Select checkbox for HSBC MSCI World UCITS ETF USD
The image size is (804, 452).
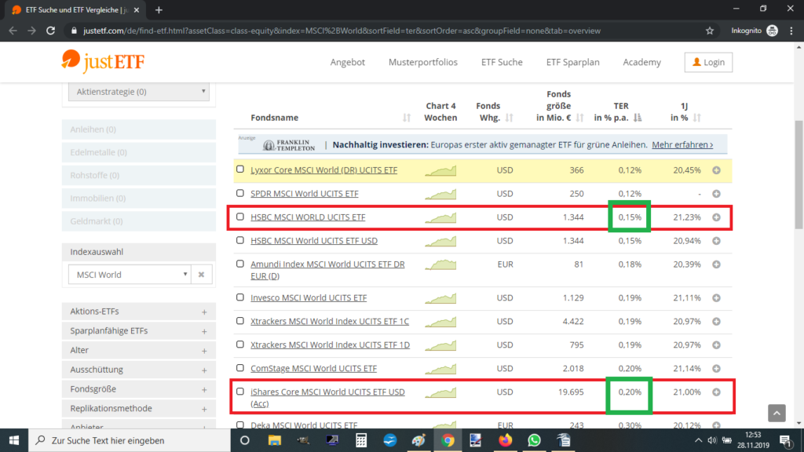pyautogui.click(x=240, y=240)
